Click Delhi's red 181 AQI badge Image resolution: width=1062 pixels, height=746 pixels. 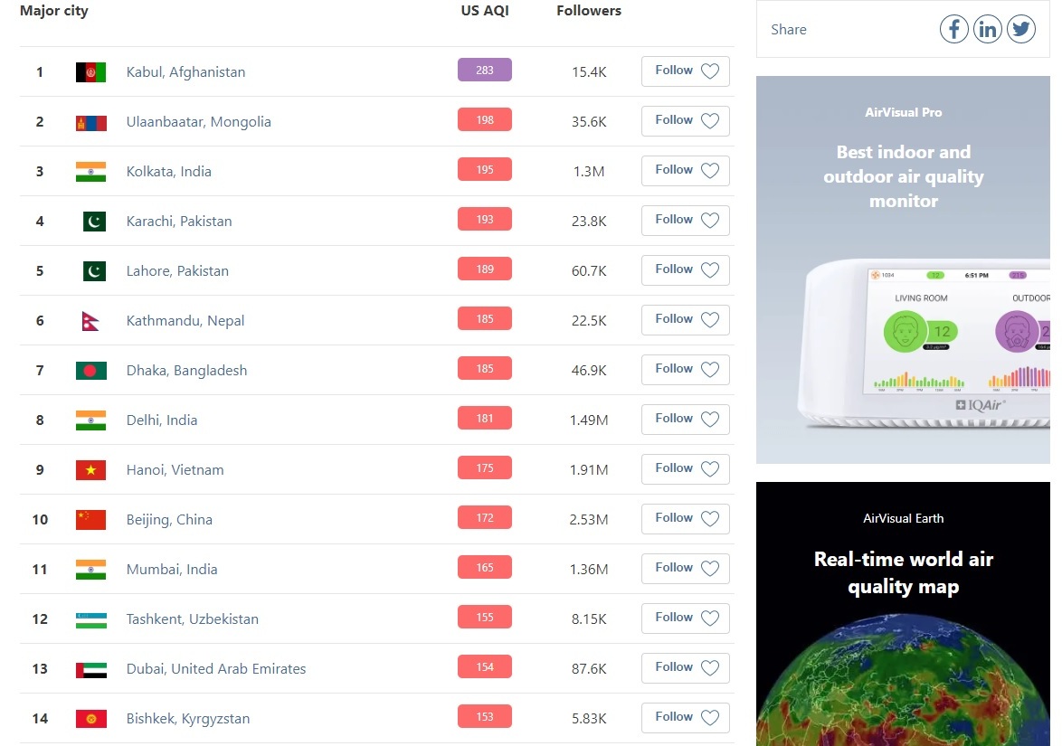[x=484, y=419]
